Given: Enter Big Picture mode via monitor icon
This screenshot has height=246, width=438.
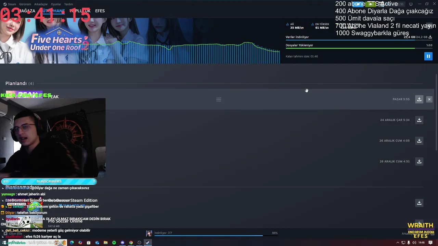Looking at the screenshot, I should point(411,4).
